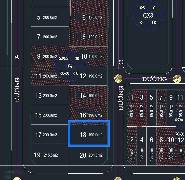Click lot 7 labeled 200.0m2
The image size is (185, 180).
[x=50, y=37]
